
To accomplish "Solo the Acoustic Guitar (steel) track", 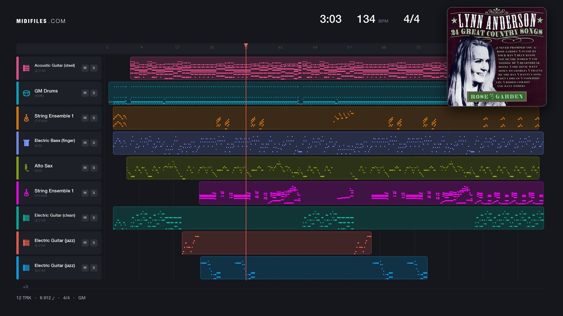I will click(94, 68).
